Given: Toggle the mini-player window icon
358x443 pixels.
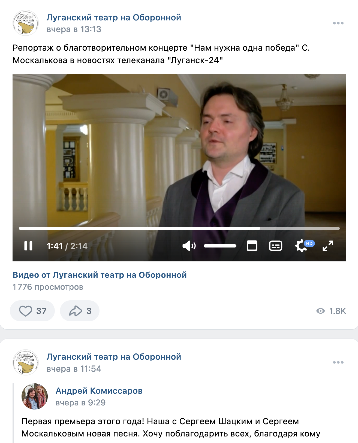Looking at the screenshot, I should coord(252,246).
